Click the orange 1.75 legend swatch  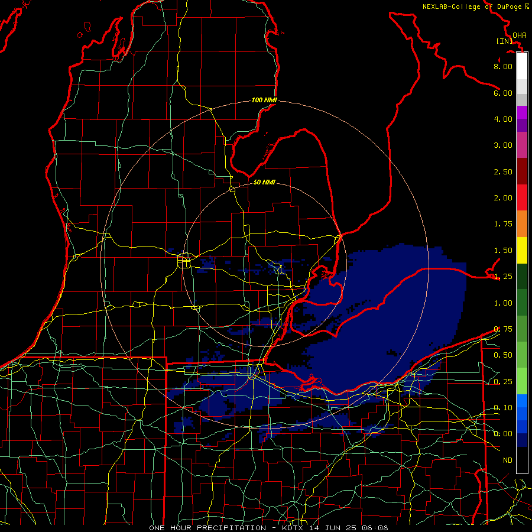point(522,223)
